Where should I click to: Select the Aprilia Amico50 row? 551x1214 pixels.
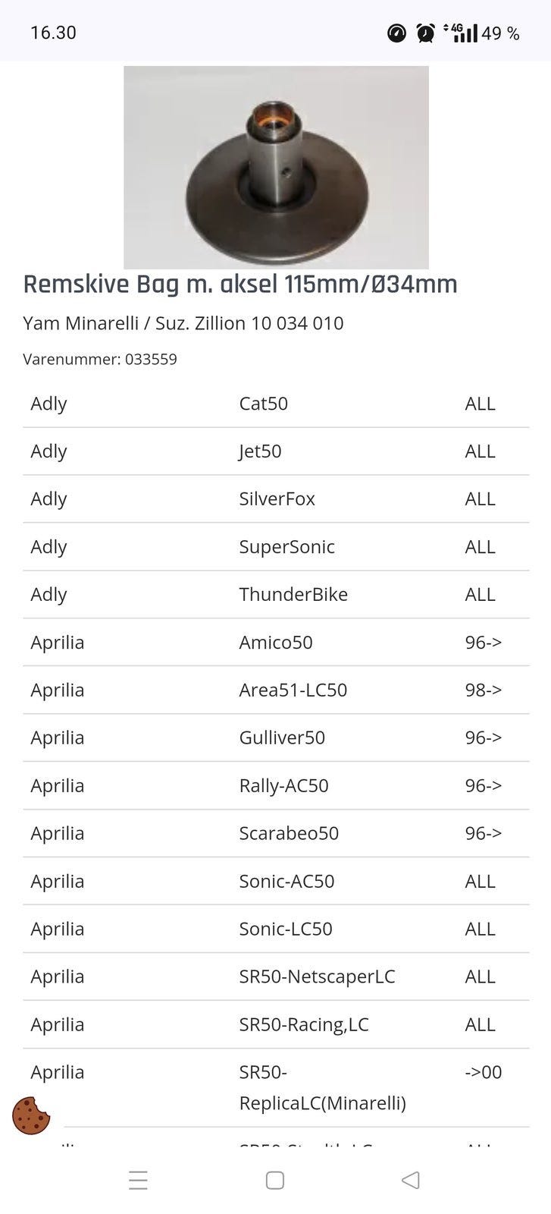coord(276,643)
